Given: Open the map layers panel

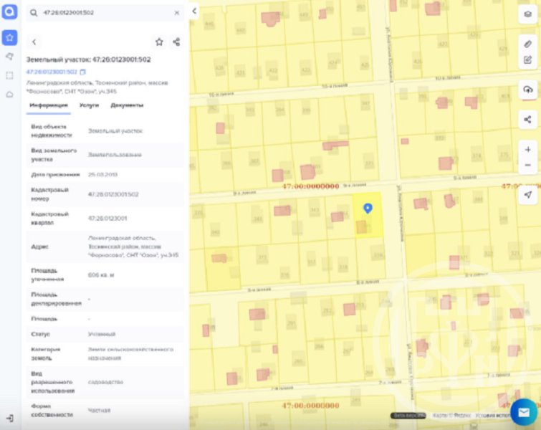Looking at the screenshot, I should click(x=528, y=14).
